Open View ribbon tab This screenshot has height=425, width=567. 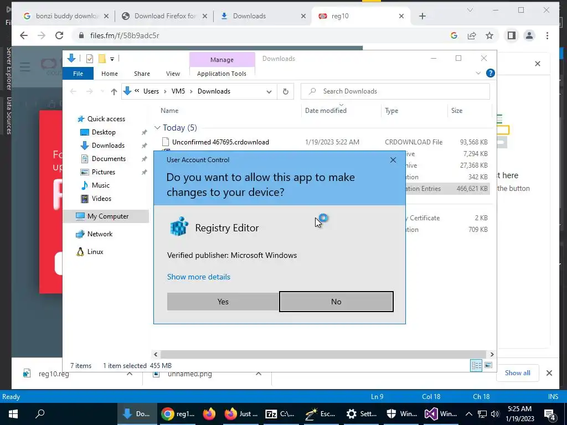(173, 74)
